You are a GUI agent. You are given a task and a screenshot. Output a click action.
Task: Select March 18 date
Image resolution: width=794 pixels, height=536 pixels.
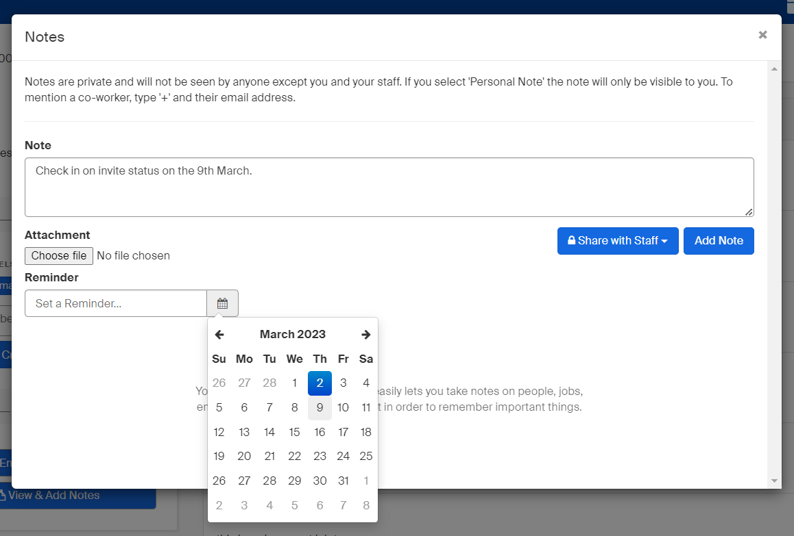(366, 433)
